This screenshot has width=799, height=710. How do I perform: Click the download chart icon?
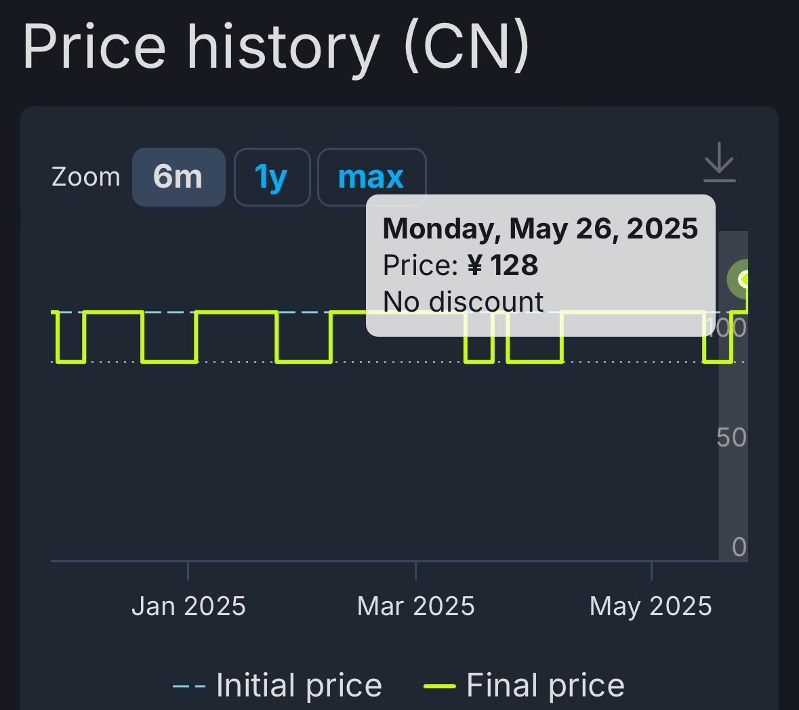[x=720, y=162]
